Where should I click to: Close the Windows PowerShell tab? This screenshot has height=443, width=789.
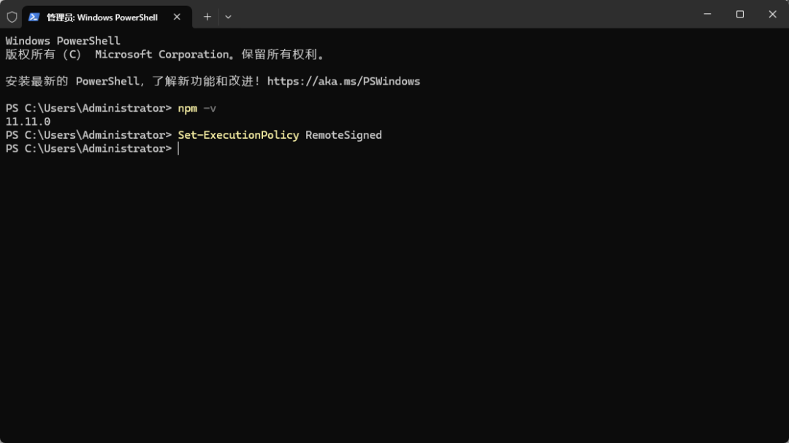(x=177, y=17)
